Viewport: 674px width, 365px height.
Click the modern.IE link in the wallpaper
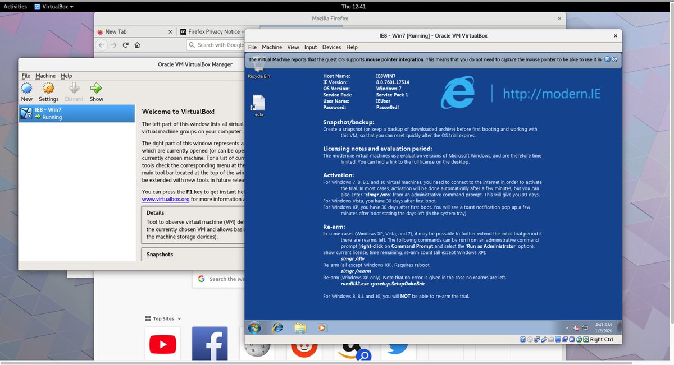click(552, 93)
